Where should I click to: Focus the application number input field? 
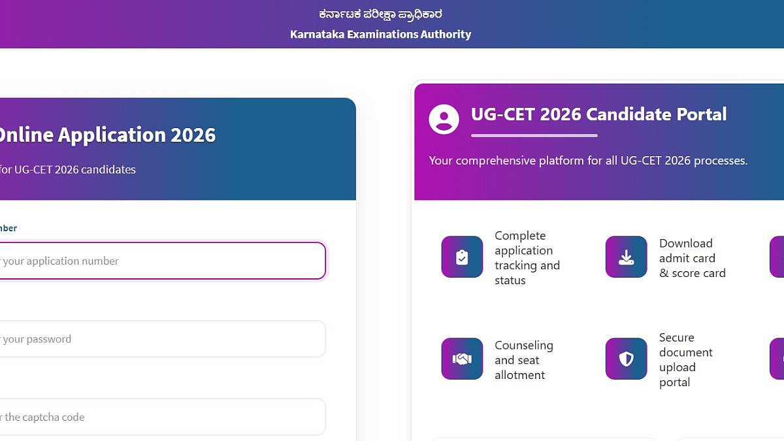coord(163,261)
